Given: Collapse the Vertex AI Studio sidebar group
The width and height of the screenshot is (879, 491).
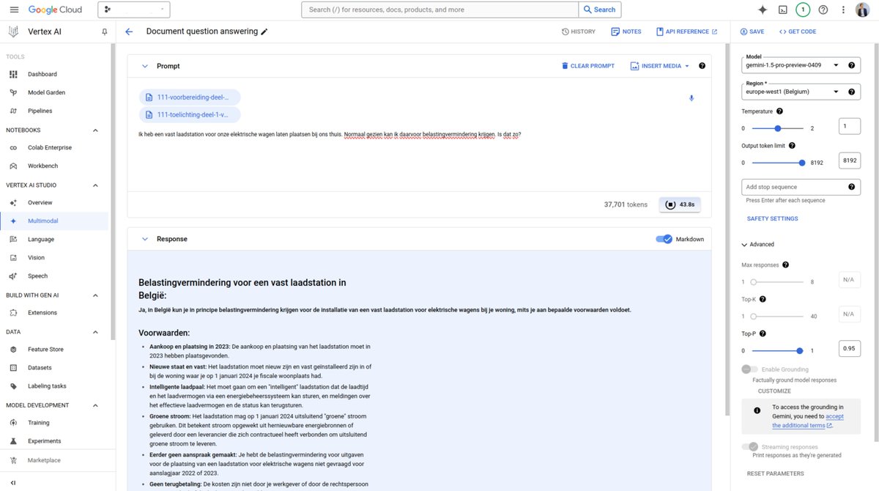Looking at the screenshot, I should point(95,185).
